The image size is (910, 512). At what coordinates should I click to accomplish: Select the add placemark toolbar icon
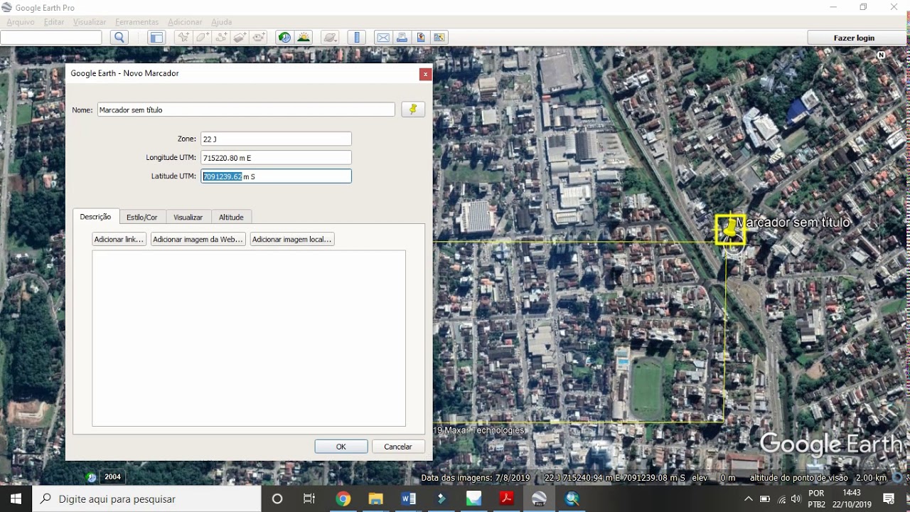(184, 38)
